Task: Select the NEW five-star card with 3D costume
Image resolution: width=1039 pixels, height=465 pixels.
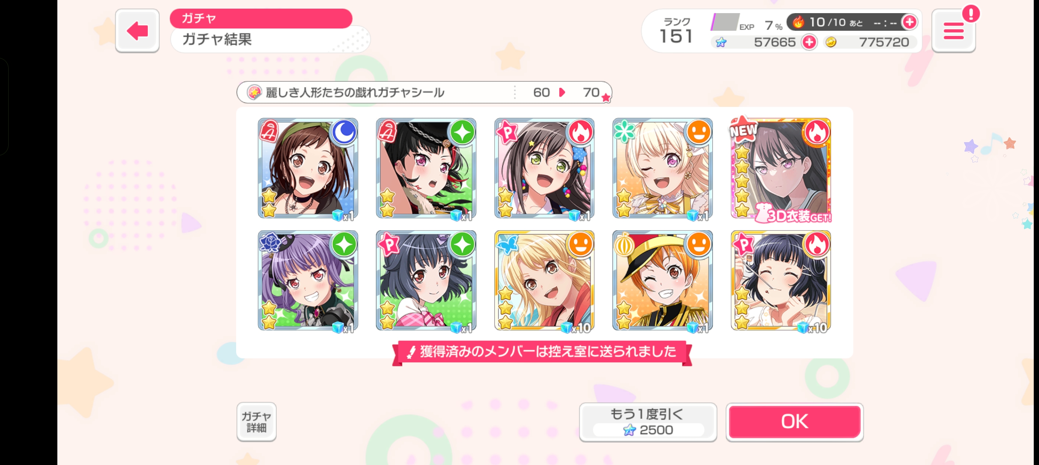Action: tap(780, 169)
